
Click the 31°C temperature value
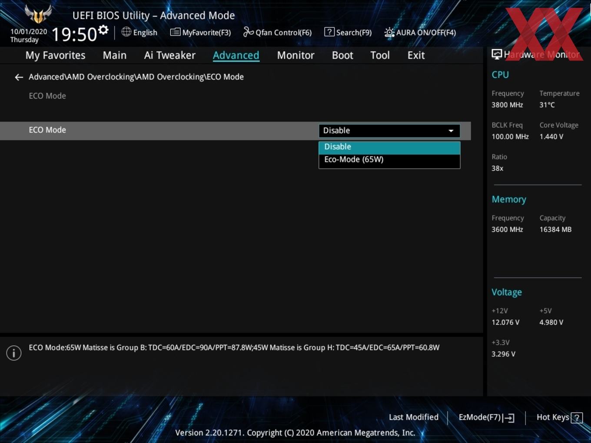[x=547, y=105]
